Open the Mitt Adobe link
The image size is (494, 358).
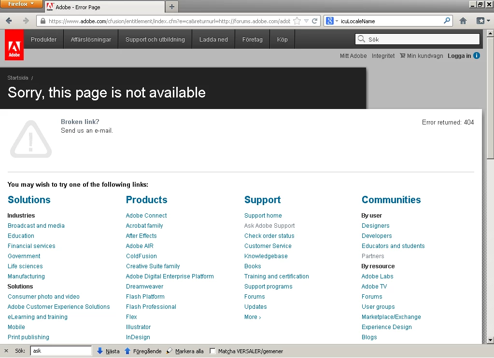pyautogui.click(x=353, y=56)
